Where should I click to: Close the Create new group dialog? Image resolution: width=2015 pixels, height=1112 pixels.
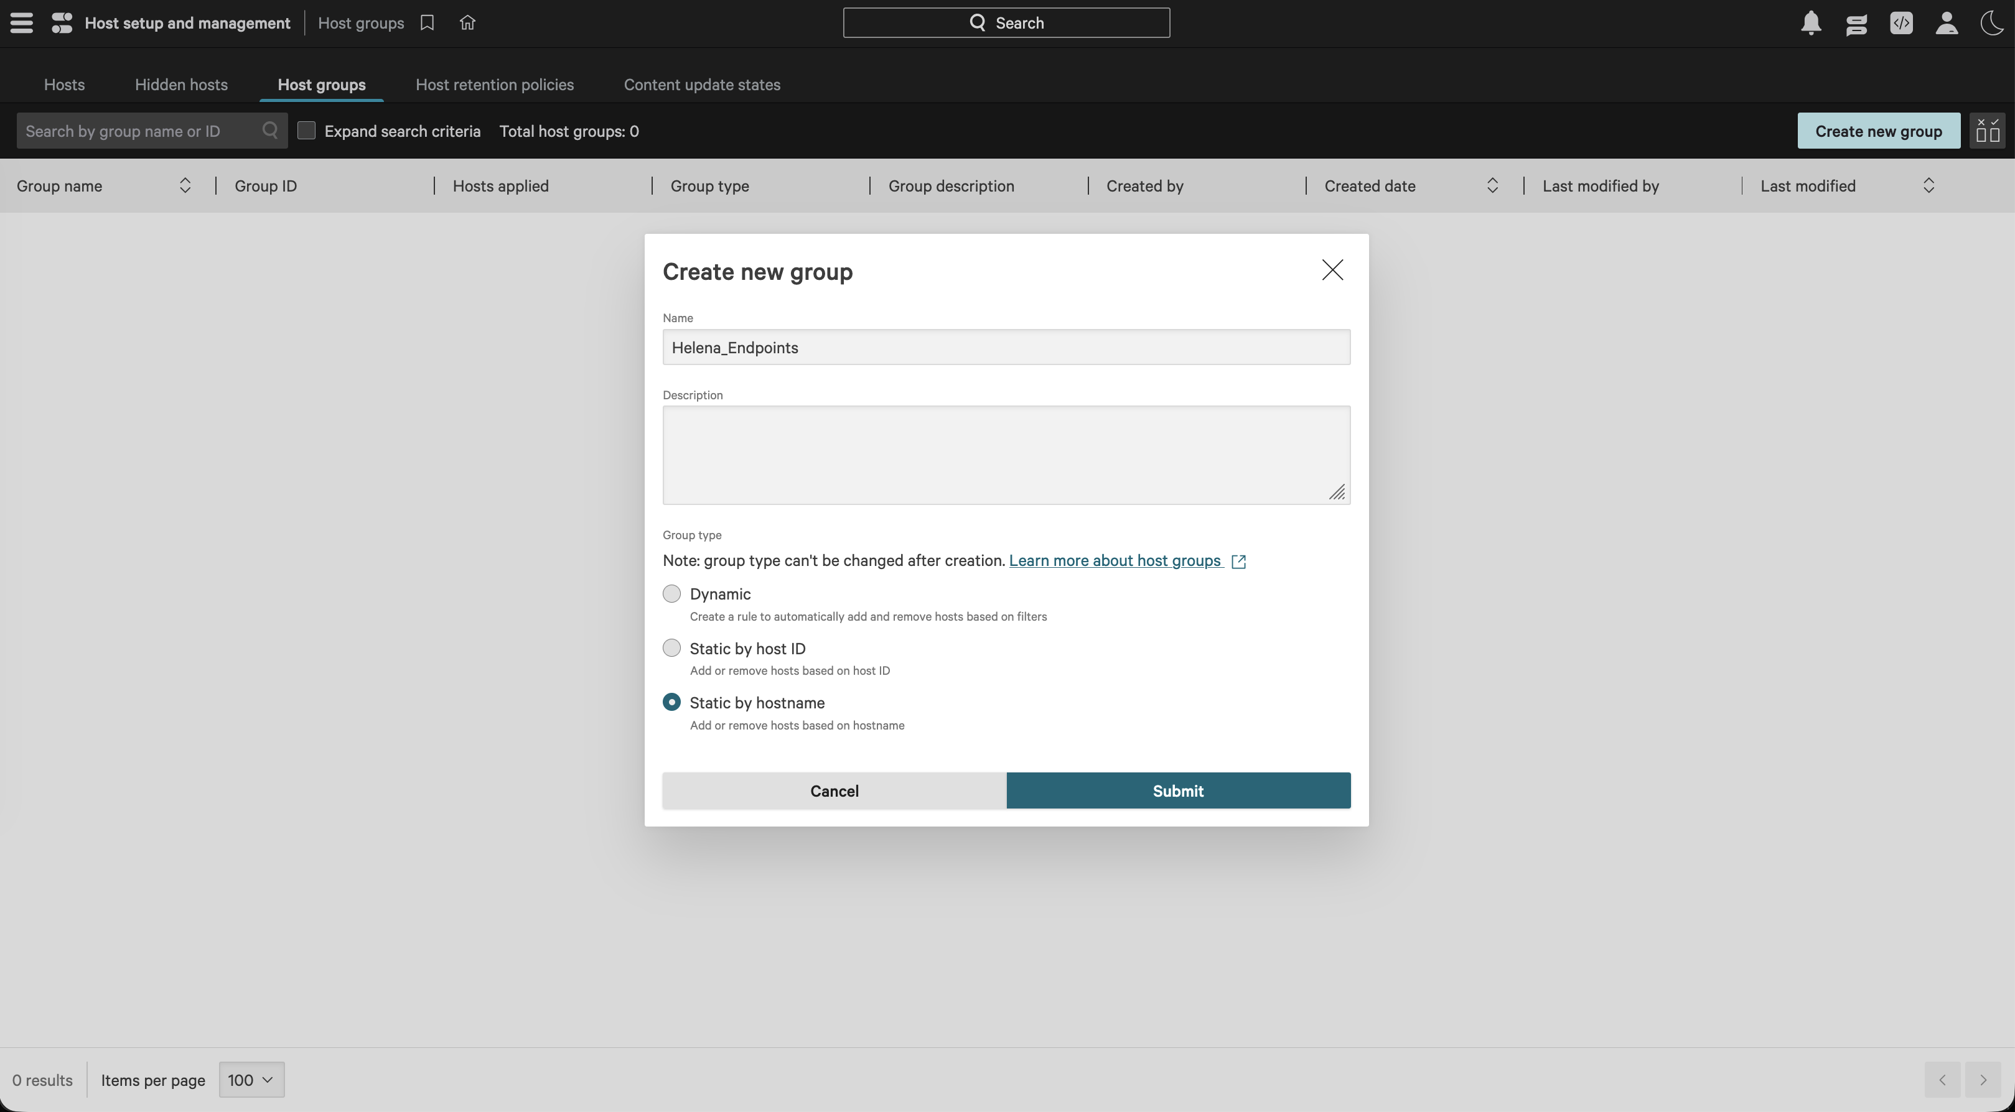click(1332, 270)
